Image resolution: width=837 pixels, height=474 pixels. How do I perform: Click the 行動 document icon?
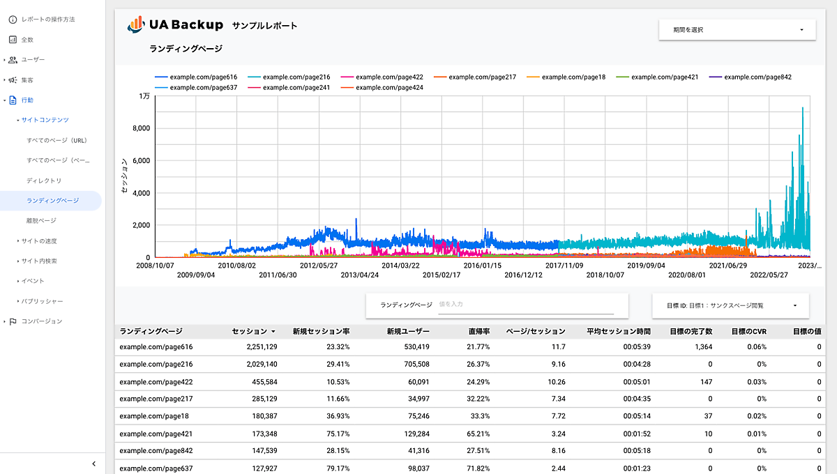coord(13,100)
